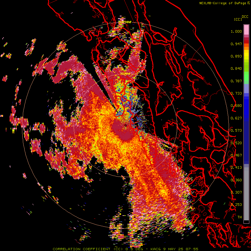The height and width of the screenshot is (251, 251).
Task: Click the 0.253 scale value
Action: coord(236,205)
